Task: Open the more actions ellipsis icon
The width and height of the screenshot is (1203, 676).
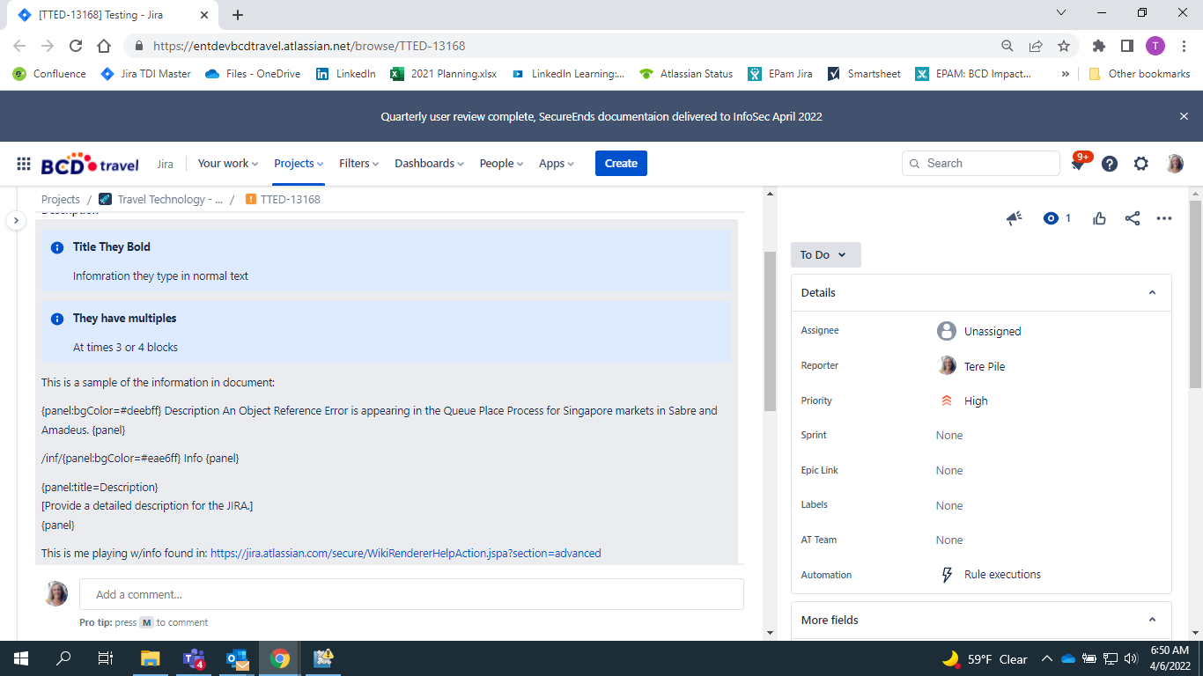Action: pos(1164,217)
